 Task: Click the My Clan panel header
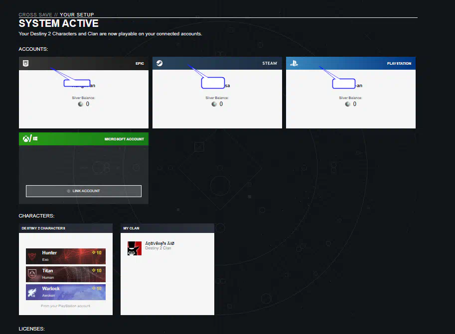(x=131, y=228)
